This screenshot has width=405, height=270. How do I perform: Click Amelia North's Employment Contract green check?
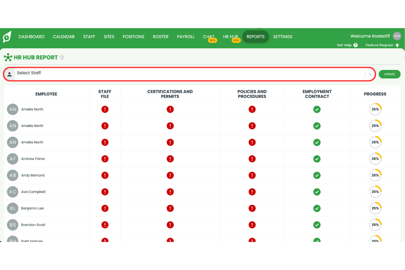(317, 109)
